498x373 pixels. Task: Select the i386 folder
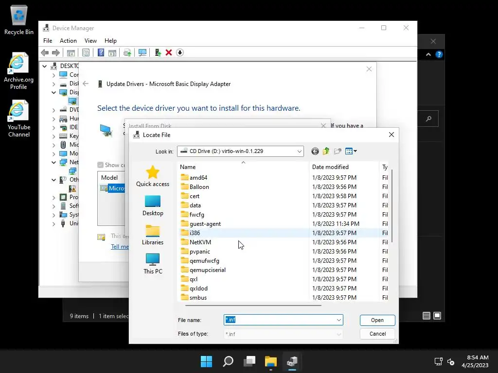tap(195, 233)
